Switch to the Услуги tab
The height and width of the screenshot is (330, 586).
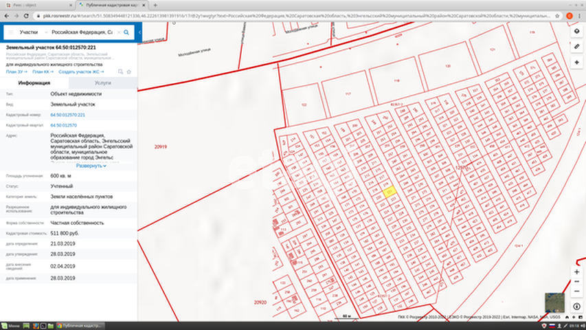click(103, 82)
